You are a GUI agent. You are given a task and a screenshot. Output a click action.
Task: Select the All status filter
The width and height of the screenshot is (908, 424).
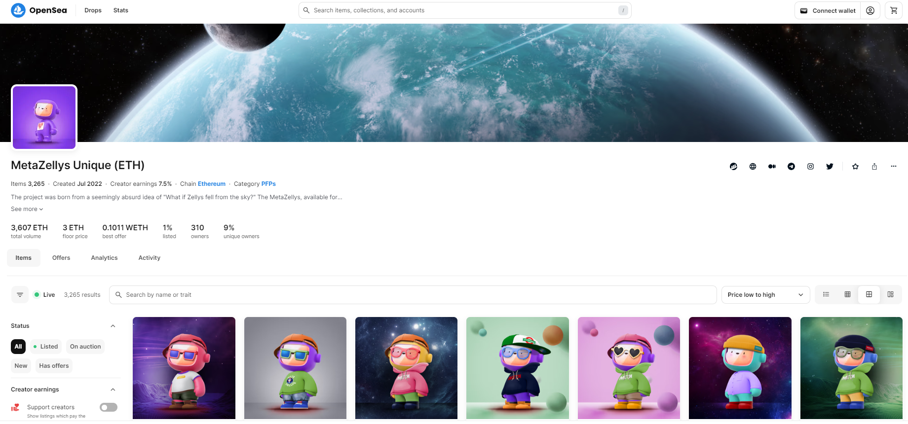[18, 347]
